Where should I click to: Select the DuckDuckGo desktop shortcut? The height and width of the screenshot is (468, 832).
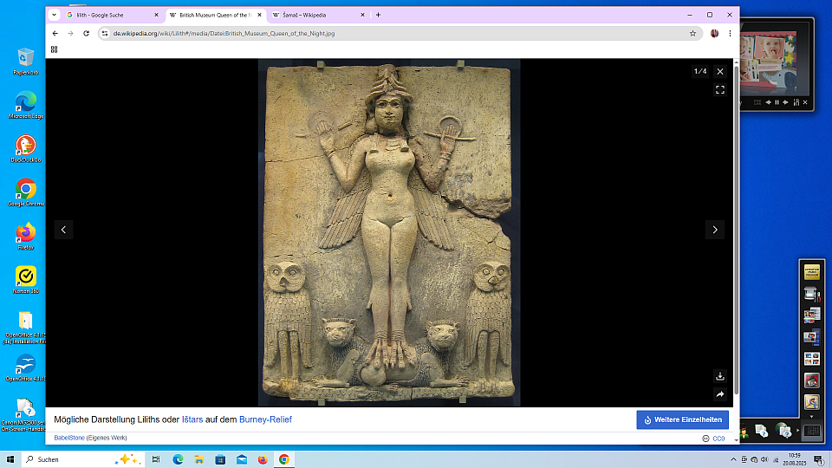click(25, 148)
